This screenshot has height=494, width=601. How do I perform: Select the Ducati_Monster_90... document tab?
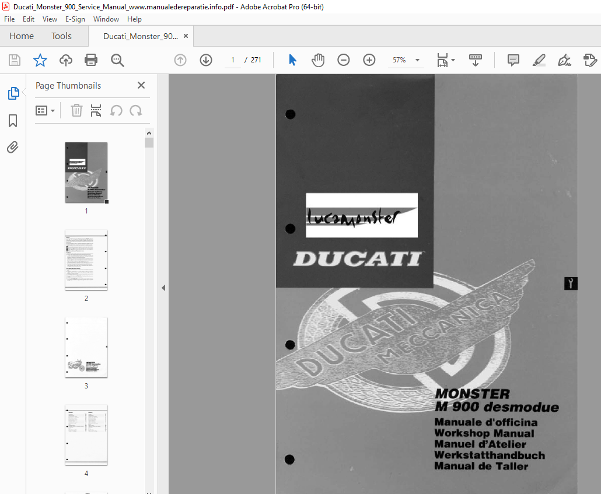tap(140, 36)
